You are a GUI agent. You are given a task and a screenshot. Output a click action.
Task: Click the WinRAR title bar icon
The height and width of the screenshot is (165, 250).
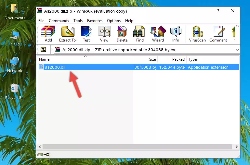[x=40, y=11]
